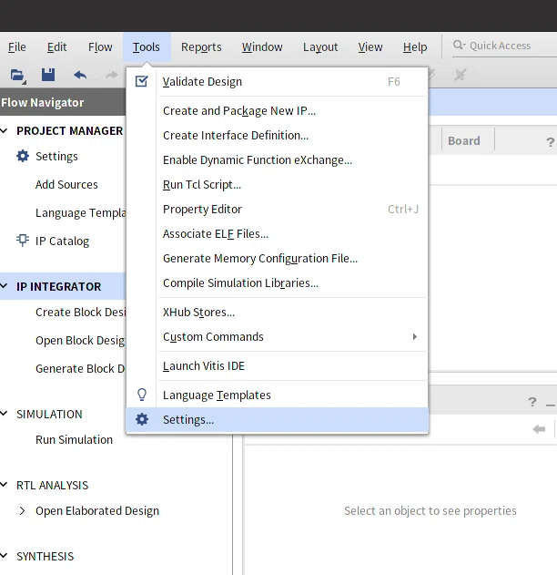Click Create Block Design
The width and height of the screenshot is (557, 575).
tap(80, 312)
